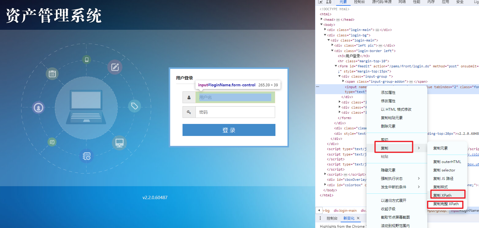The height and width of the screenshot is (228, 479).
Task: Select the h3 用户登录 line in the DOM tree
Action: [x=354, y=56]
